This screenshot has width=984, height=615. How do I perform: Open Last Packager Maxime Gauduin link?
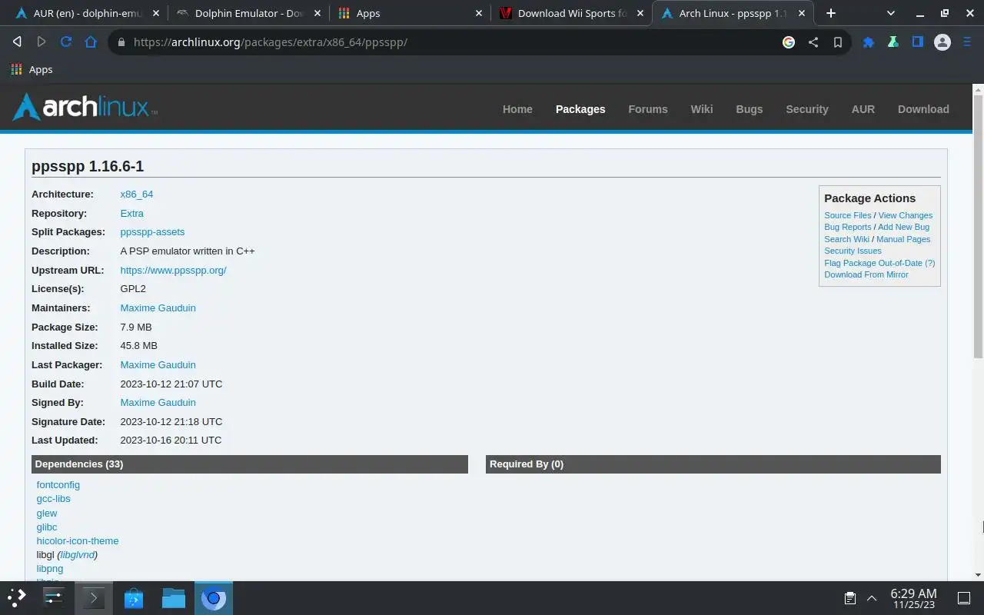pos(158,364)
